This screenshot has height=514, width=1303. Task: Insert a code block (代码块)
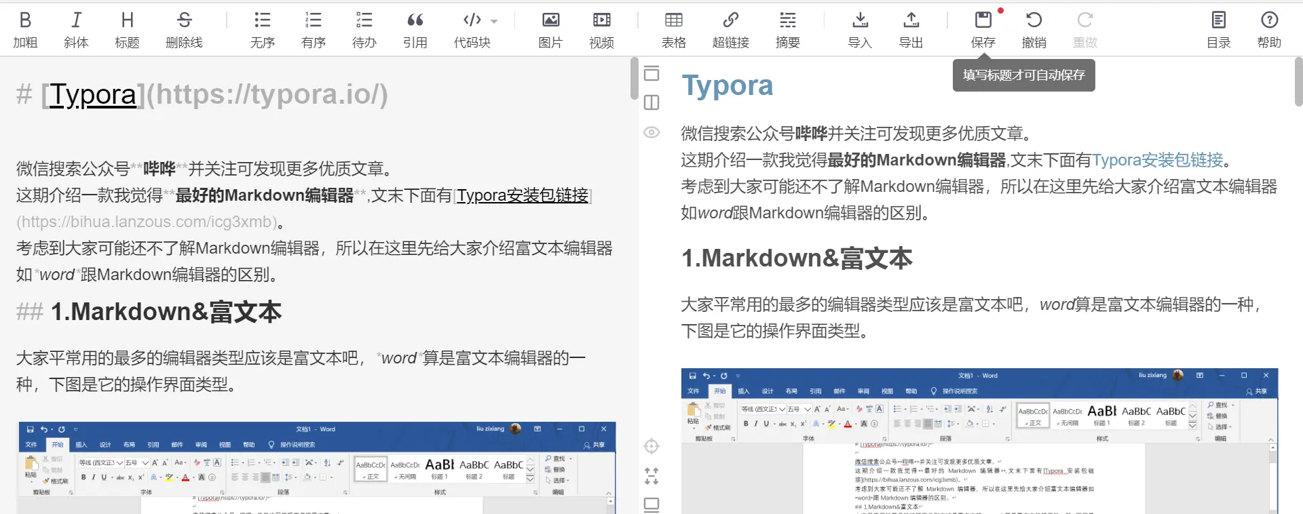click(472, 29)
